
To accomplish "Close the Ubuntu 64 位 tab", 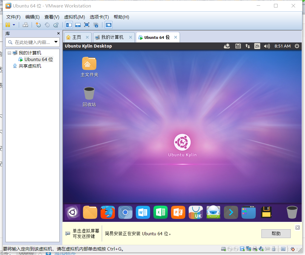I will [175, 37].
